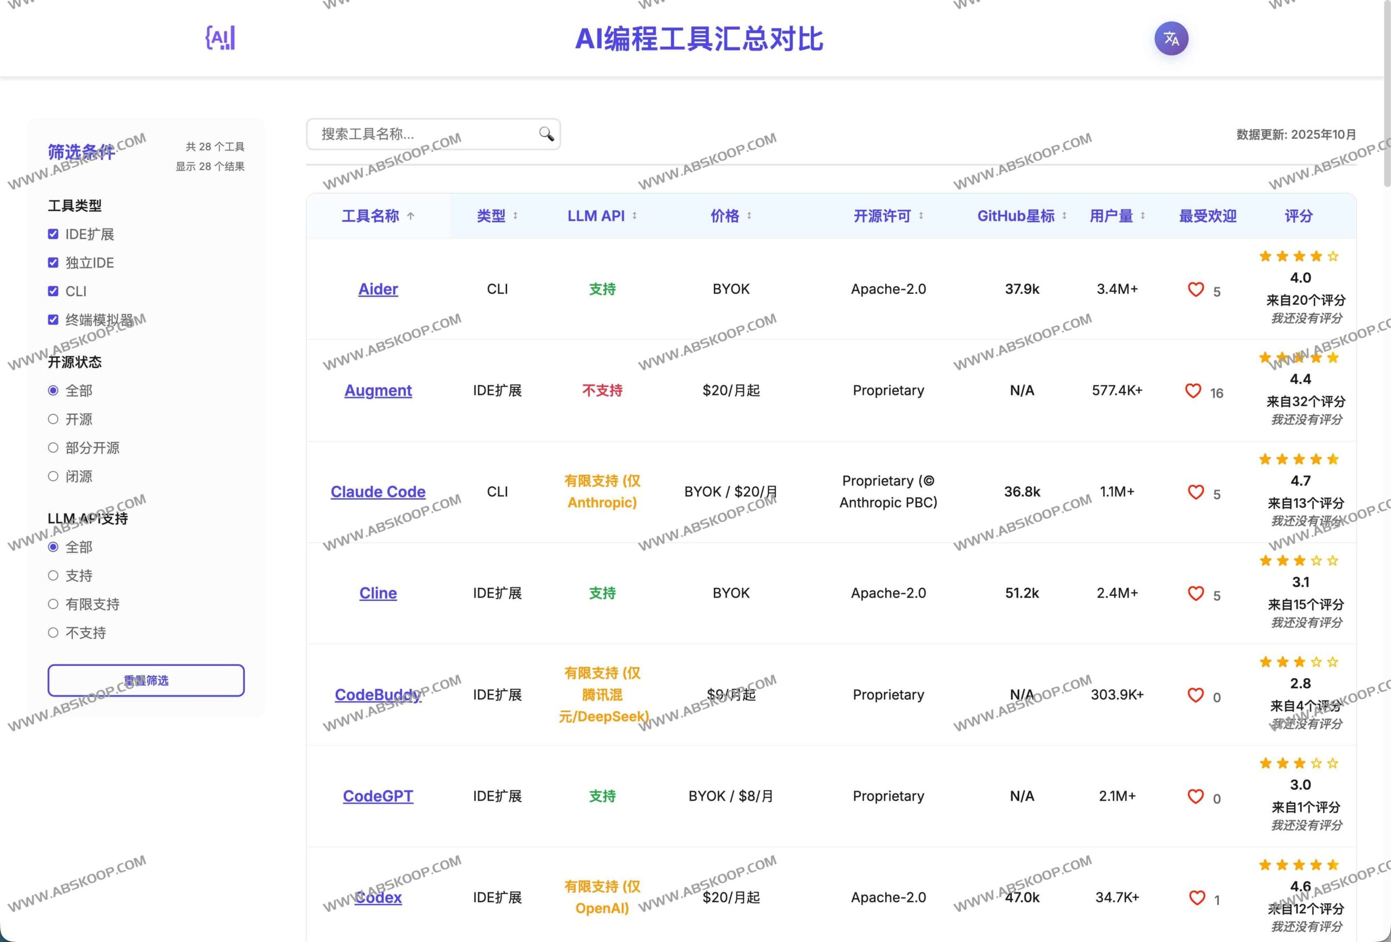Uncheck the 终端模拟器 checkbox
This screenshot has width=1391, height=942.
pos(53,319)
